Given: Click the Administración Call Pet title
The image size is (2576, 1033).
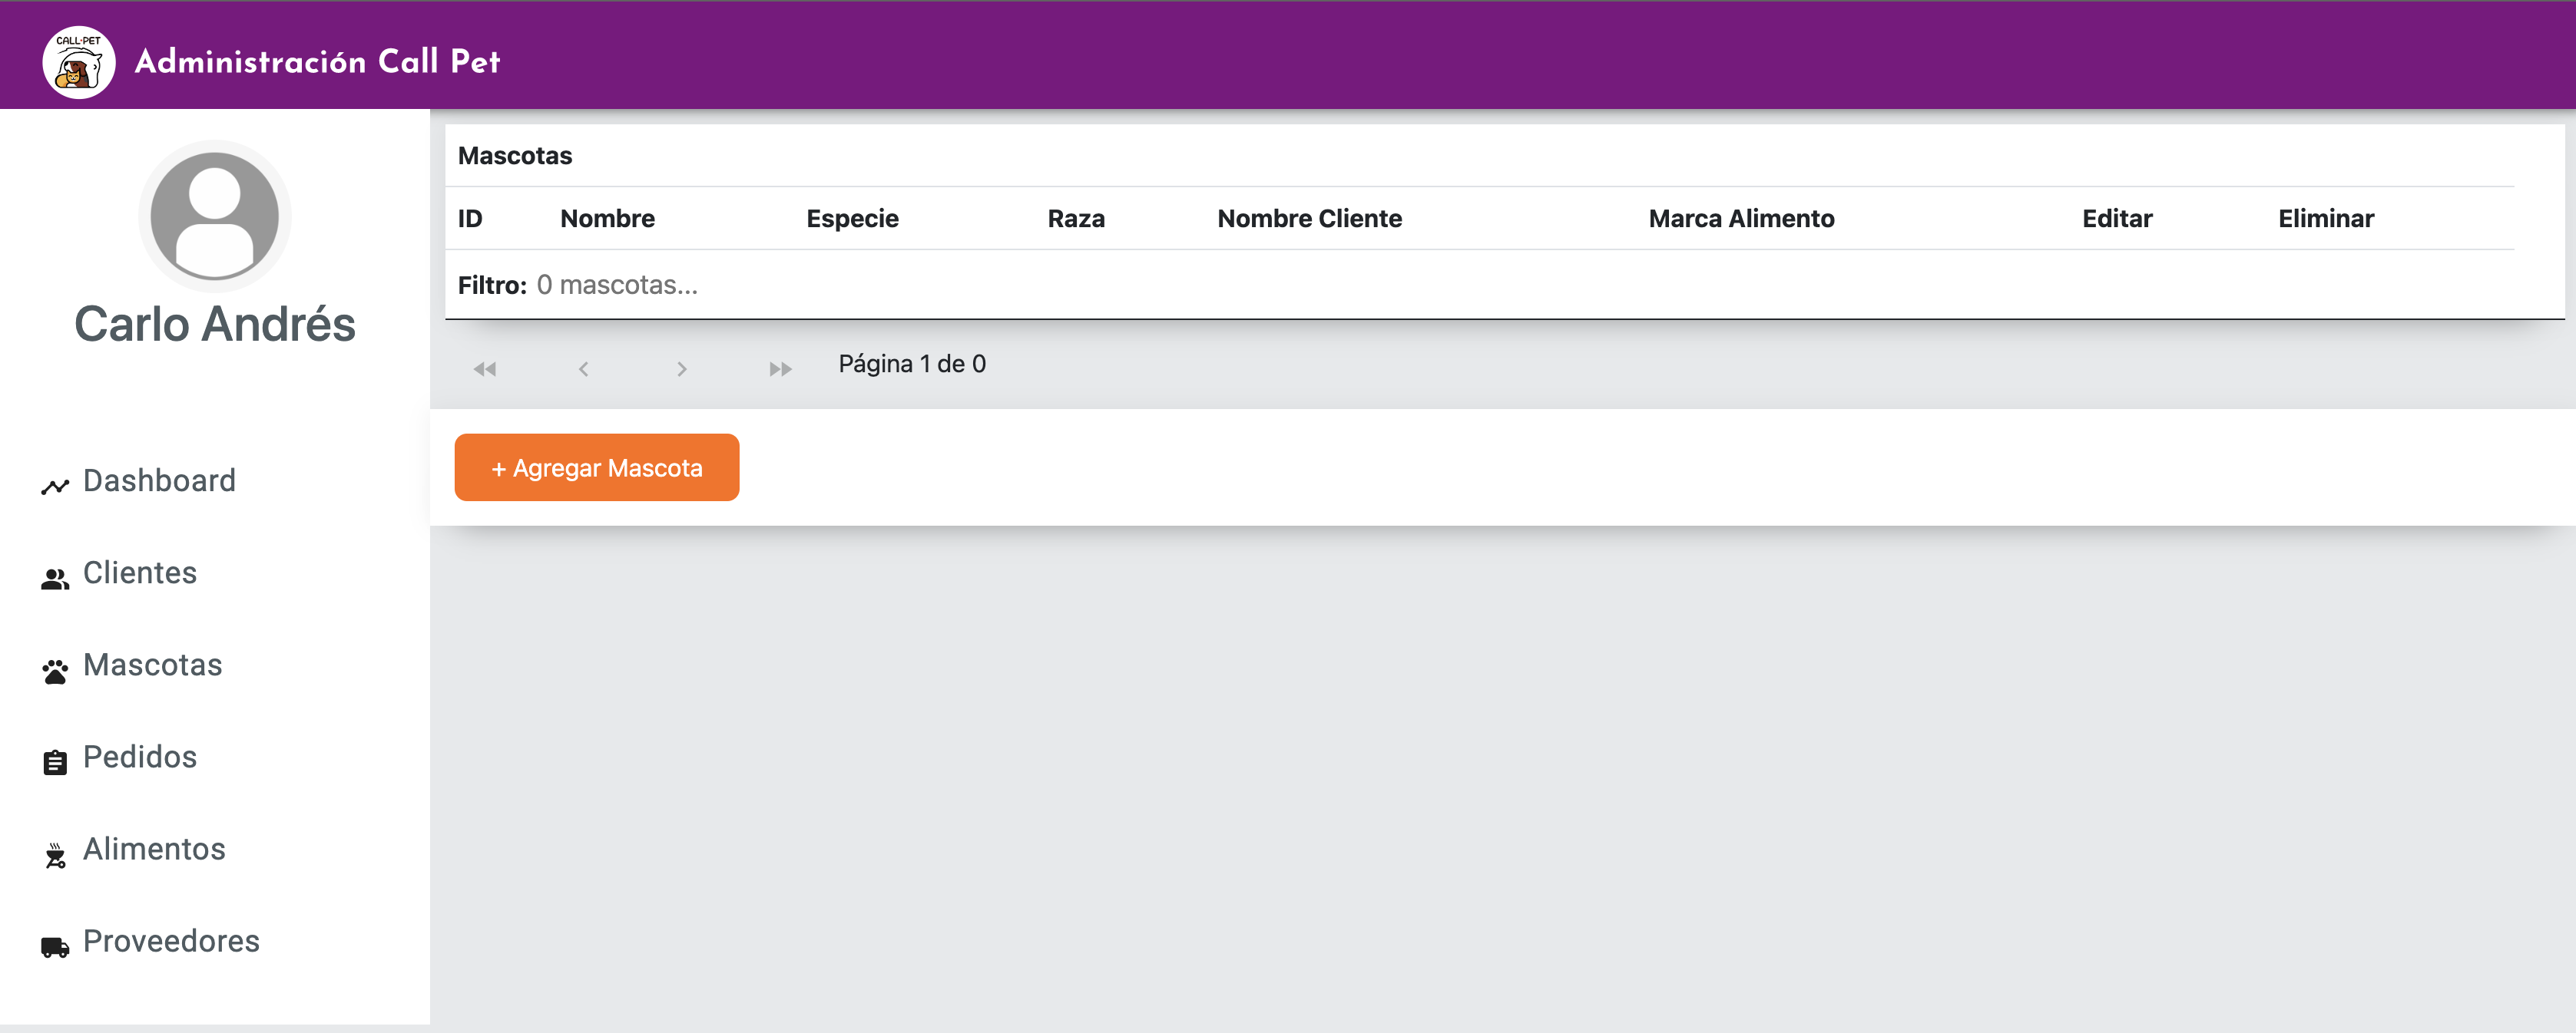Looking at the screenshot, I should click(x=317, y=62).
